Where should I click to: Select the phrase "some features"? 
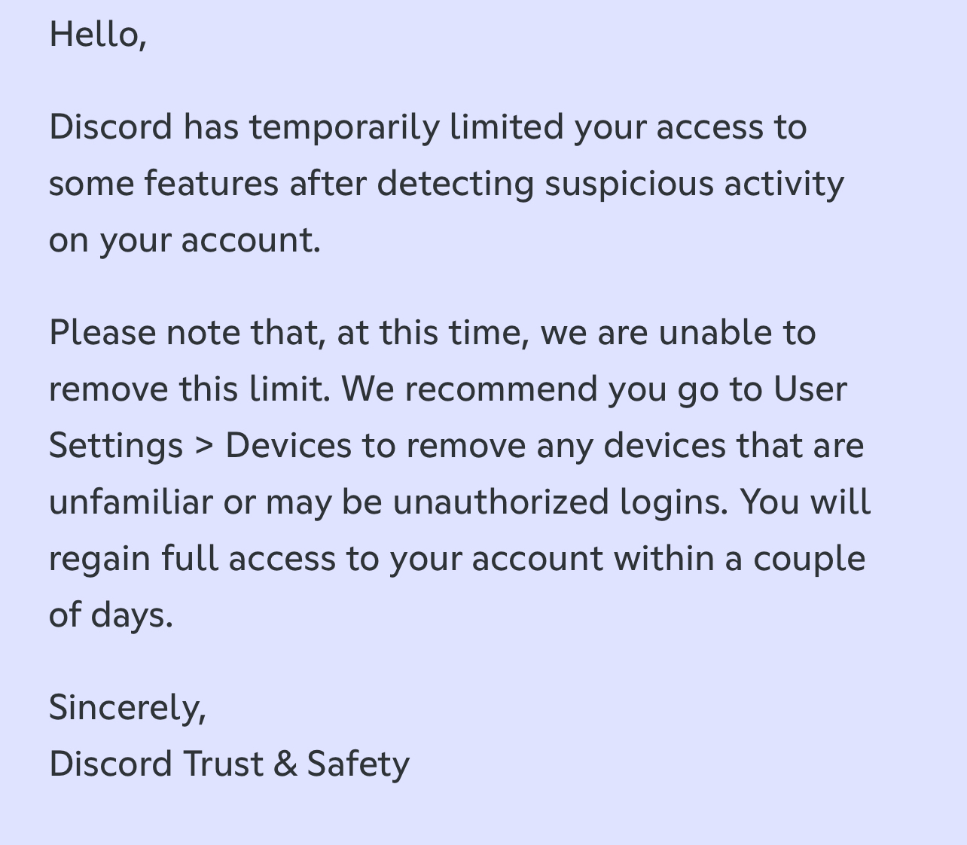163,183
